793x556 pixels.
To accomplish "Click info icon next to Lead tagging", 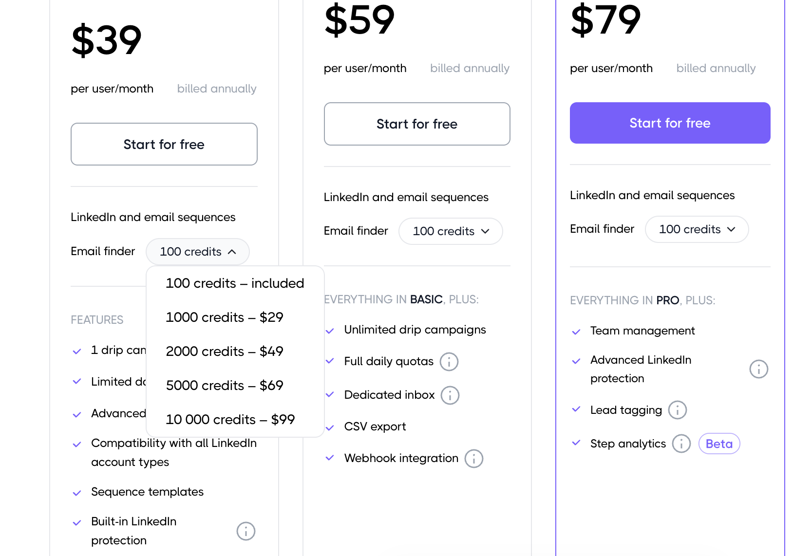I will tap(677, 410).
